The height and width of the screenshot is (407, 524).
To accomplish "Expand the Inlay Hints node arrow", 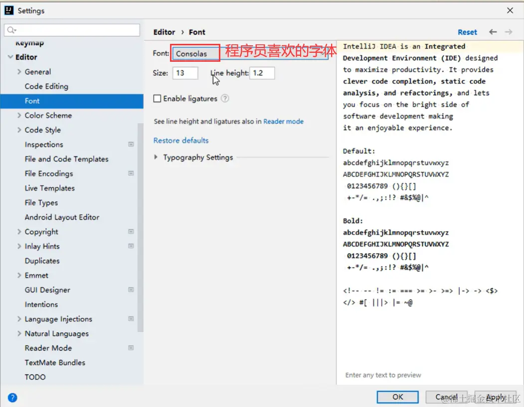I will (x=19, y=246).
